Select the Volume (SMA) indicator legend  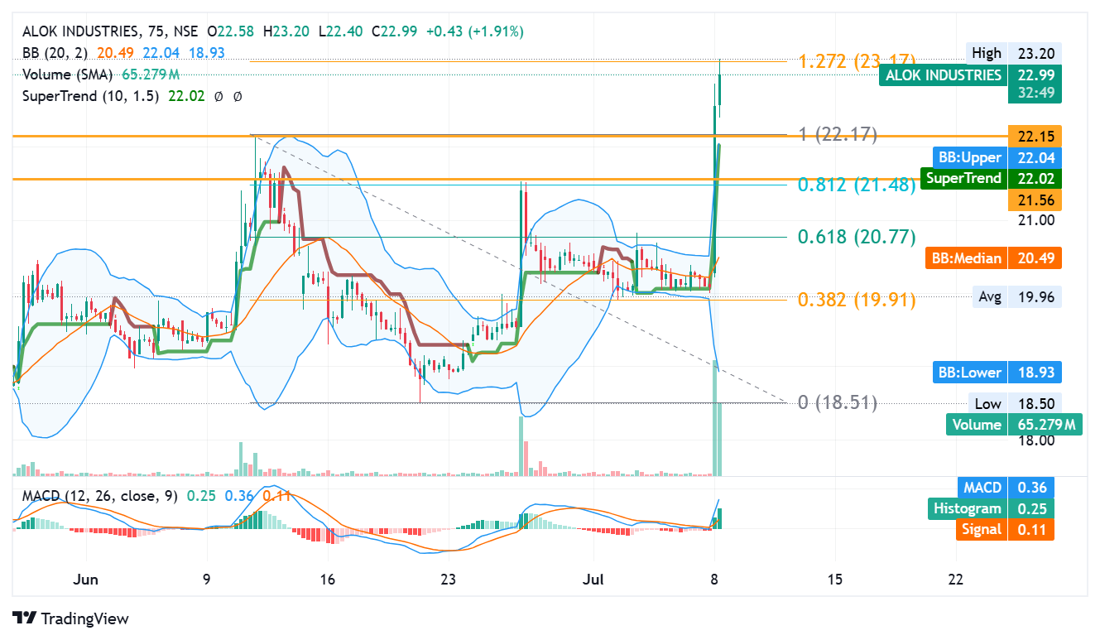click(x=70, y=74)
